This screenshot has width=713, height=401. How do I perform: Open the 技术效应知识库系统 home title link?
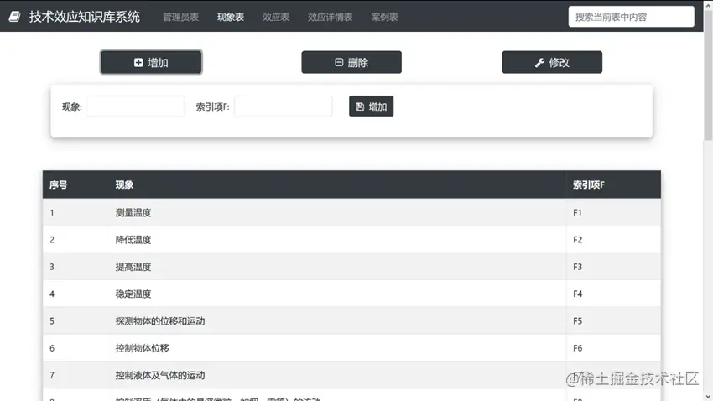[85, 17]
